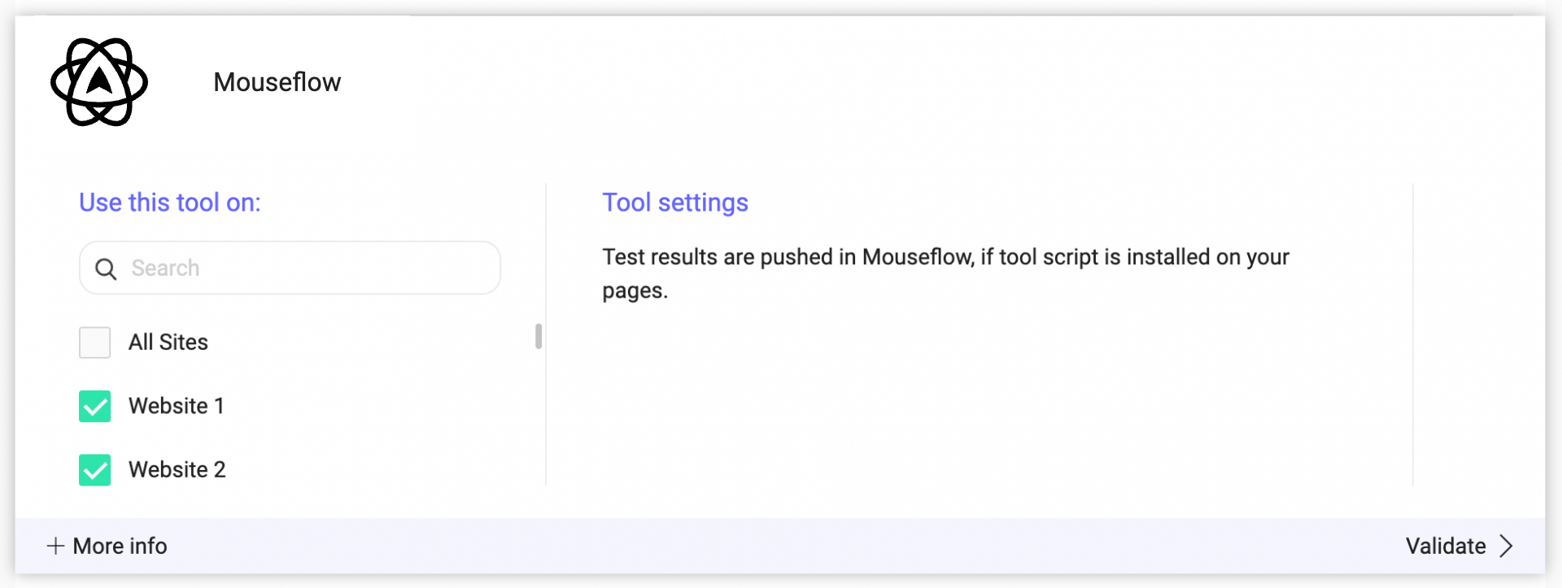Screen dimensions: 1562x588
Task: Click the plus icon beside More info
Action: 55,546
